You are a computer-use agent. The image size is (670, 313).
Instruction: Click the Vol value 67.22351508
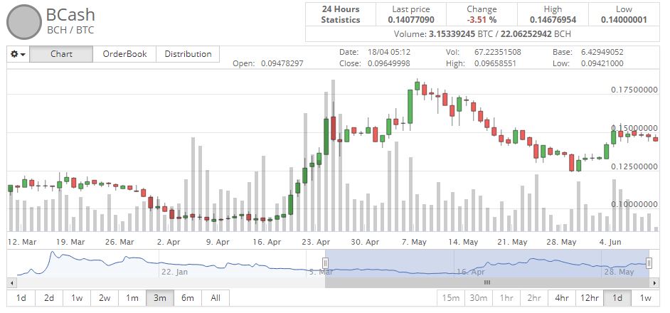click(x=497, y=52)
